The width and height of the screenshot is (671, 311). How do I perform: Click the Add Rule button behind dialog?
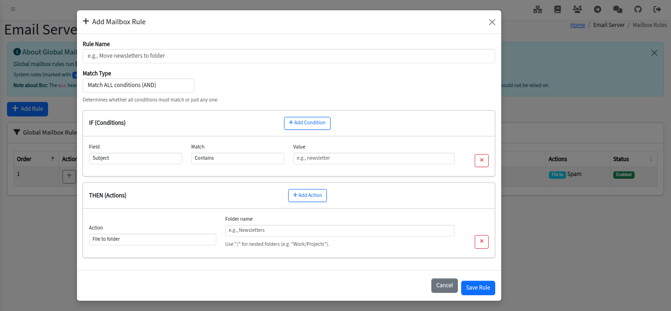point(28,108)
